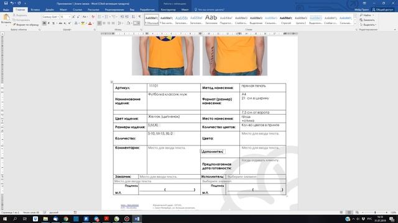Switch to Read Mode view icon
The height and width of the screenshot is (223, 398).
[x=341, y=212]
